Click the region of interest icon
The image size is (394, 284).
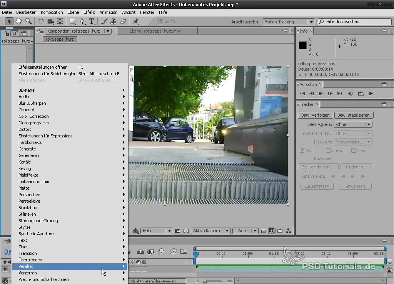(x=178, y=231)
